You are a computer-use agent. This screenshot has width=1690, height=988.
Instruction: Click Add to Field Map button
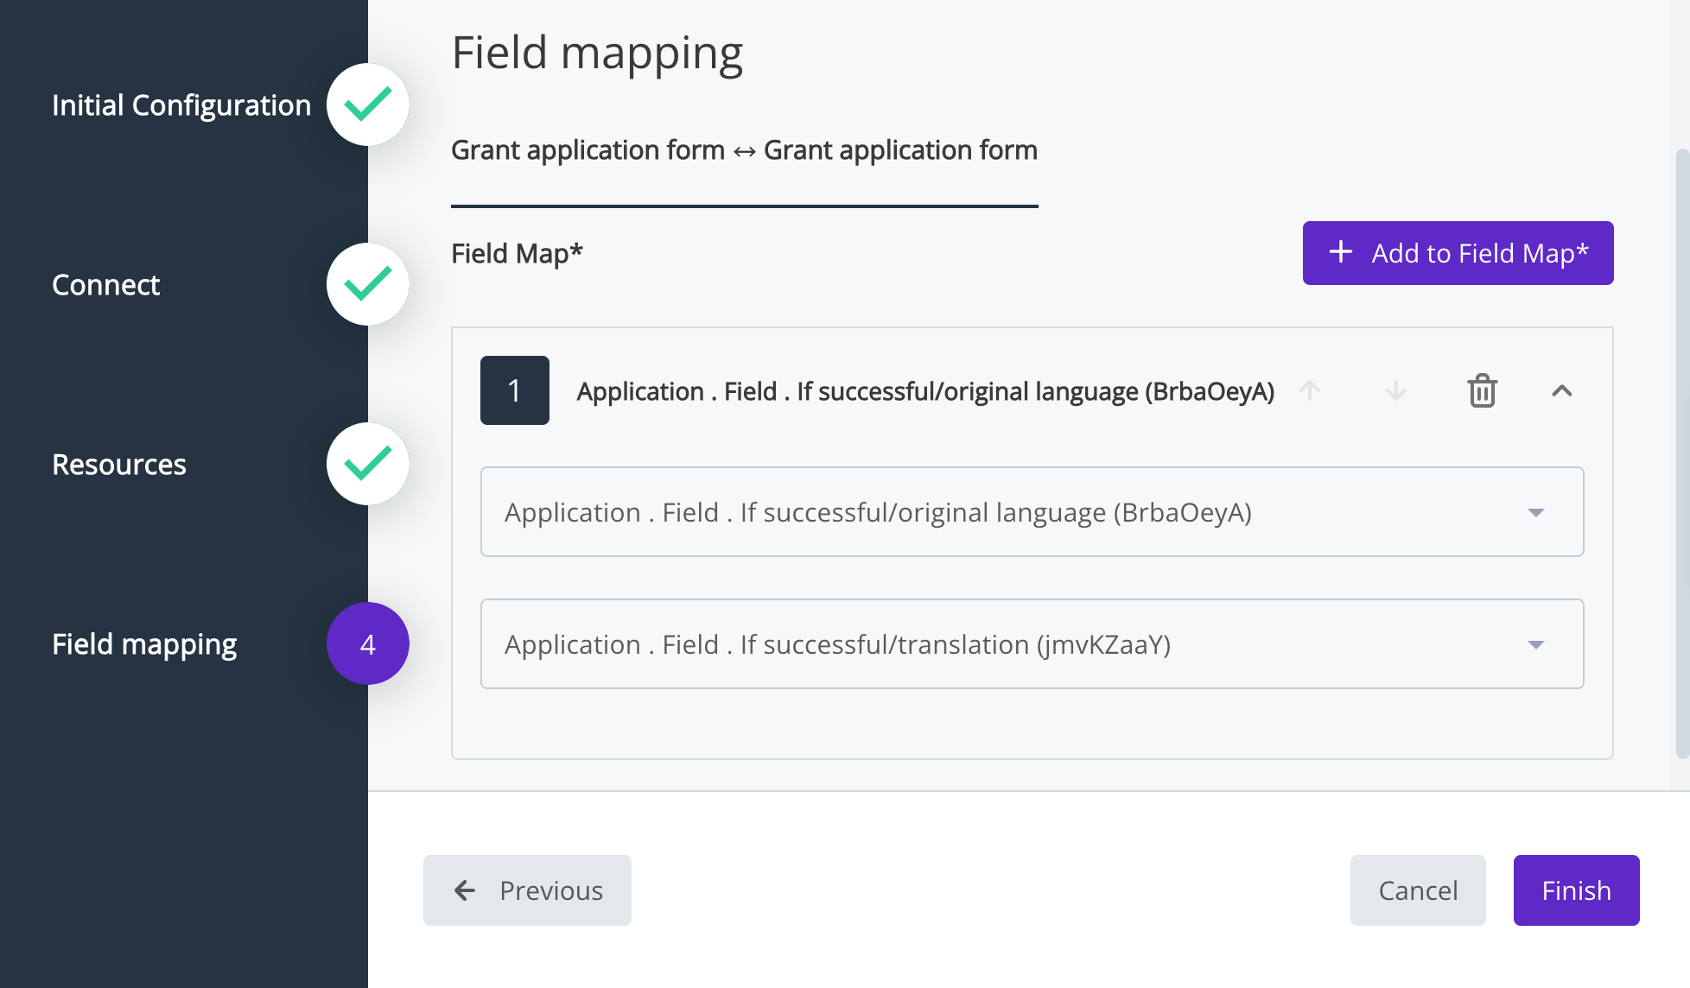pyautogui.click(x=1458, y=253)
